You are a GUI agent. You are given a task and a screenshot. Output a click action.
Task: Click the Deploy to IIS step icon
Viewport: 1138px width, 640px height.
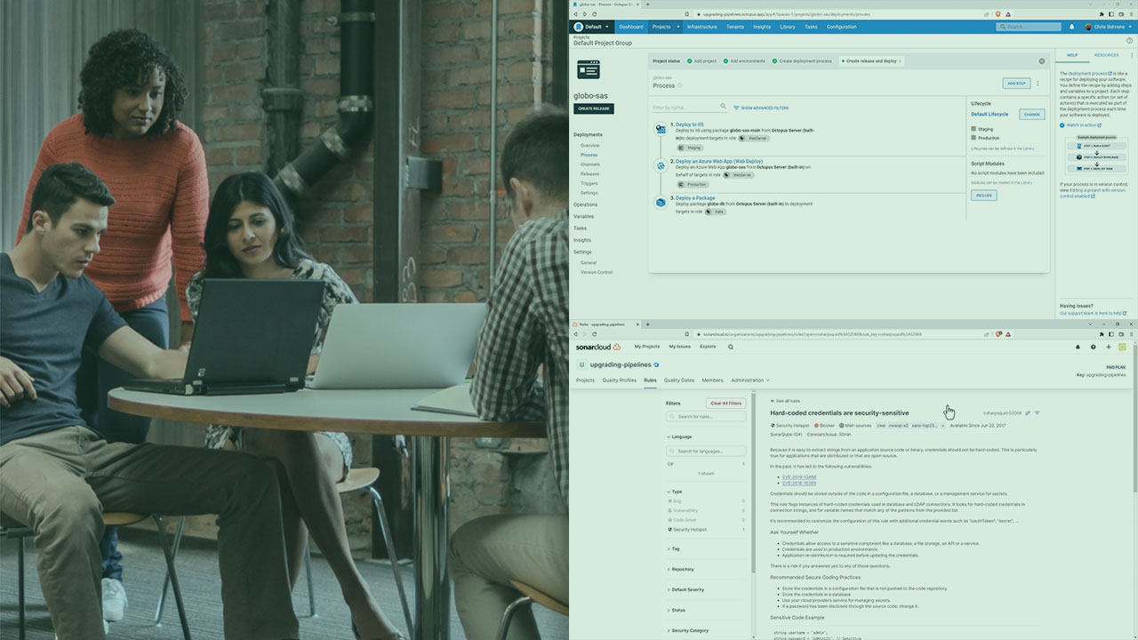[661, 129]
